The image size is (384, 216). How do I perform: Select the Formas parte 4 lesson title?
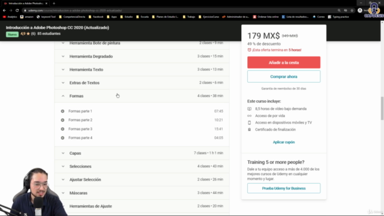80,138
